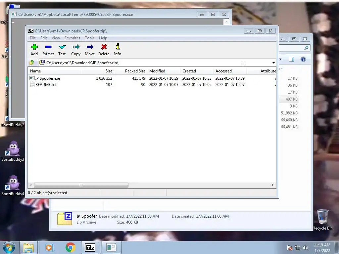The width and height of the screenshot is (339, 254).
Task: Select the 36 KB row in Explorer
Action: point(289,85)
